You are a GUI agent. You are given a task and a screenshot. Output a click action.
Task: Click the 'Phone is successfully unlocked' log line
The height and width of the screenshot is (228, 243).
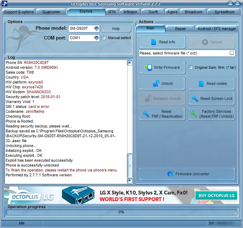click(x=32, y=165)
